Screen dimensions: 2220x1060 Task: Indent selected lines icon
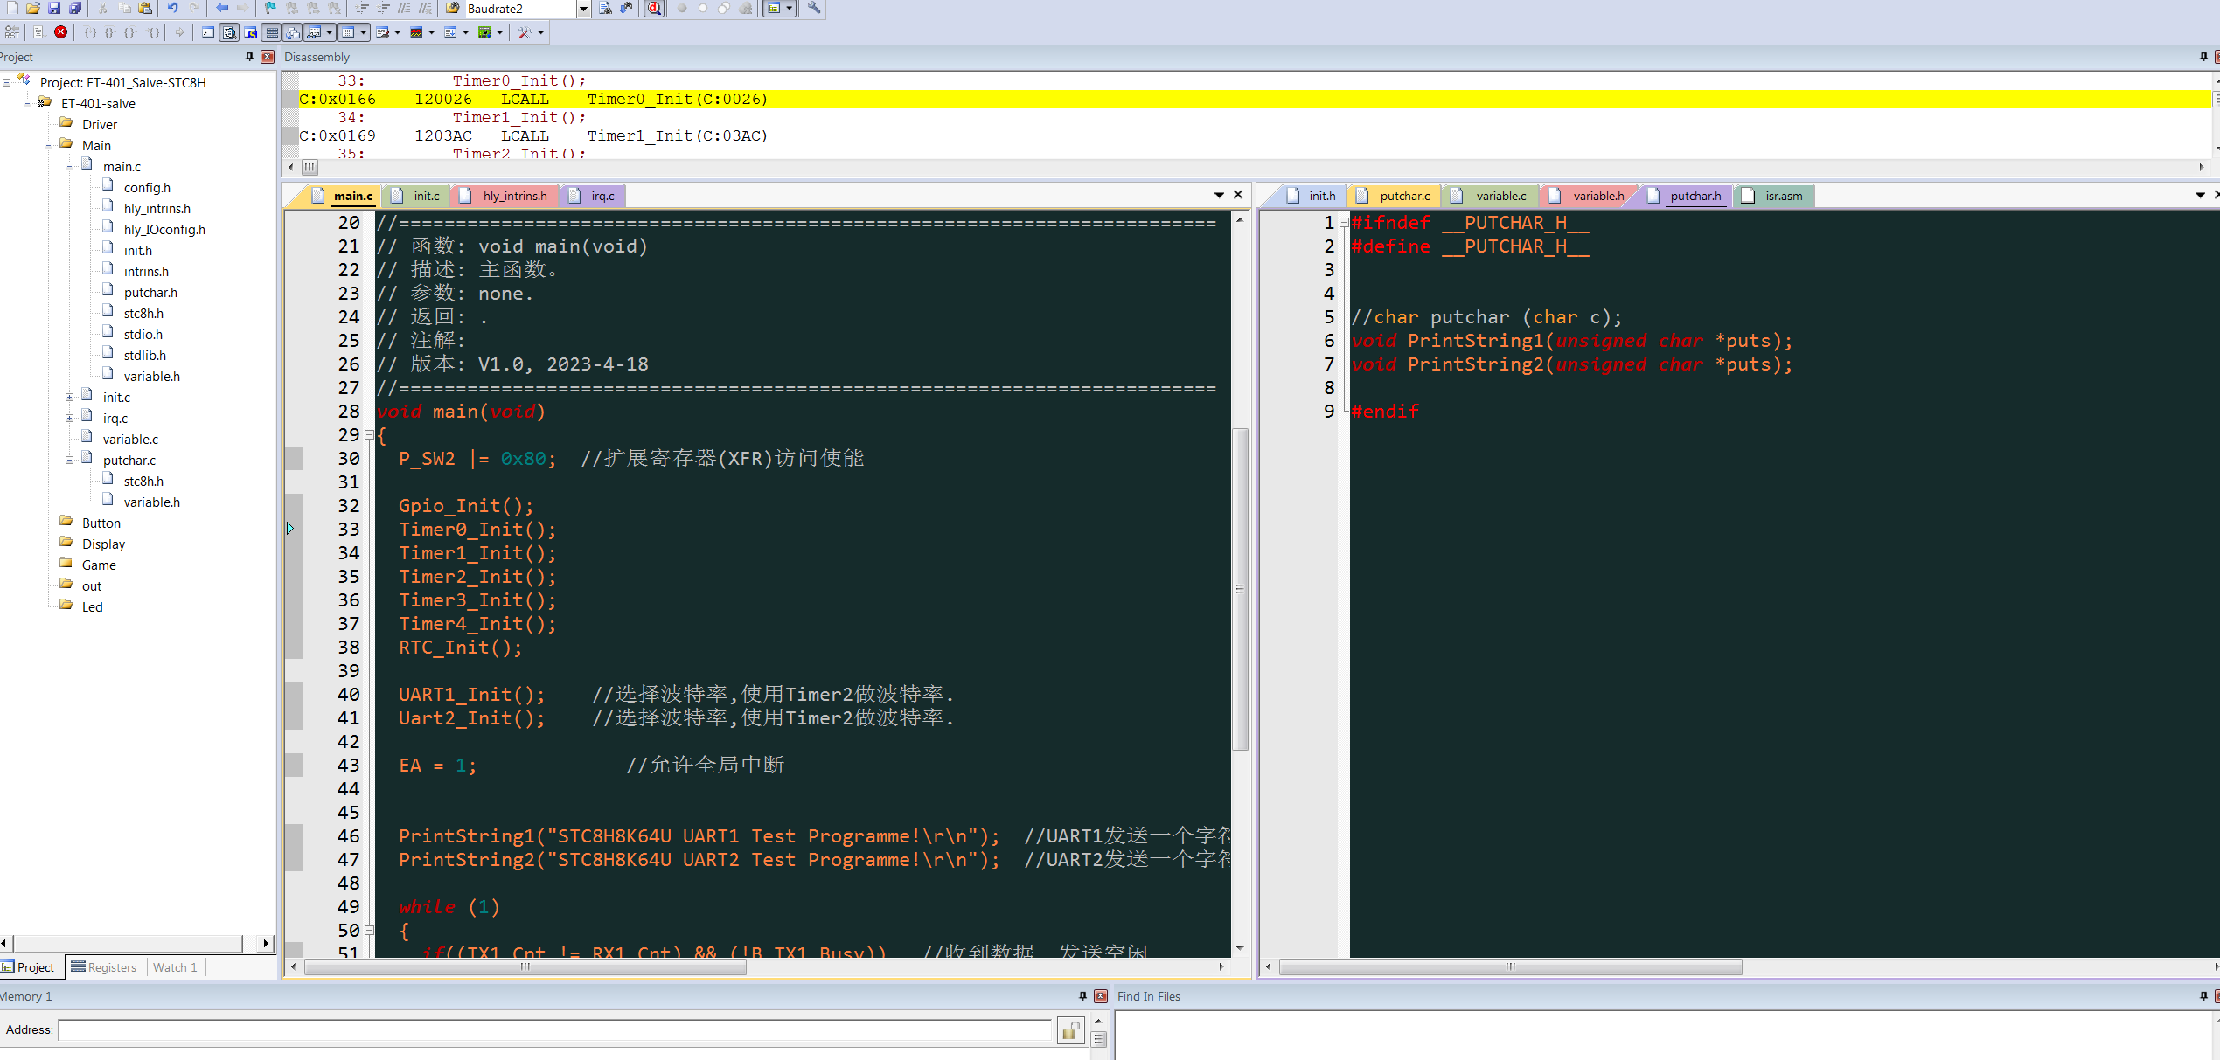coord(362,8)
